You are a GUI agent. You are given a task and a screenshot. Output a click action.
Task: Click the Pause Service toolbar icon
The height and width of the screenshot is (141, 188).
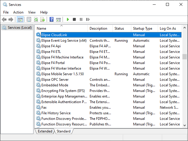point(81,19)
